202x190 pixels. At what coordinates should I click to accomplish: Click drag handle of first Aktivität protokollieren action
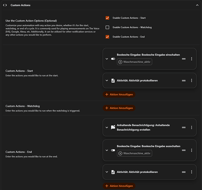(x=184, y=81)
